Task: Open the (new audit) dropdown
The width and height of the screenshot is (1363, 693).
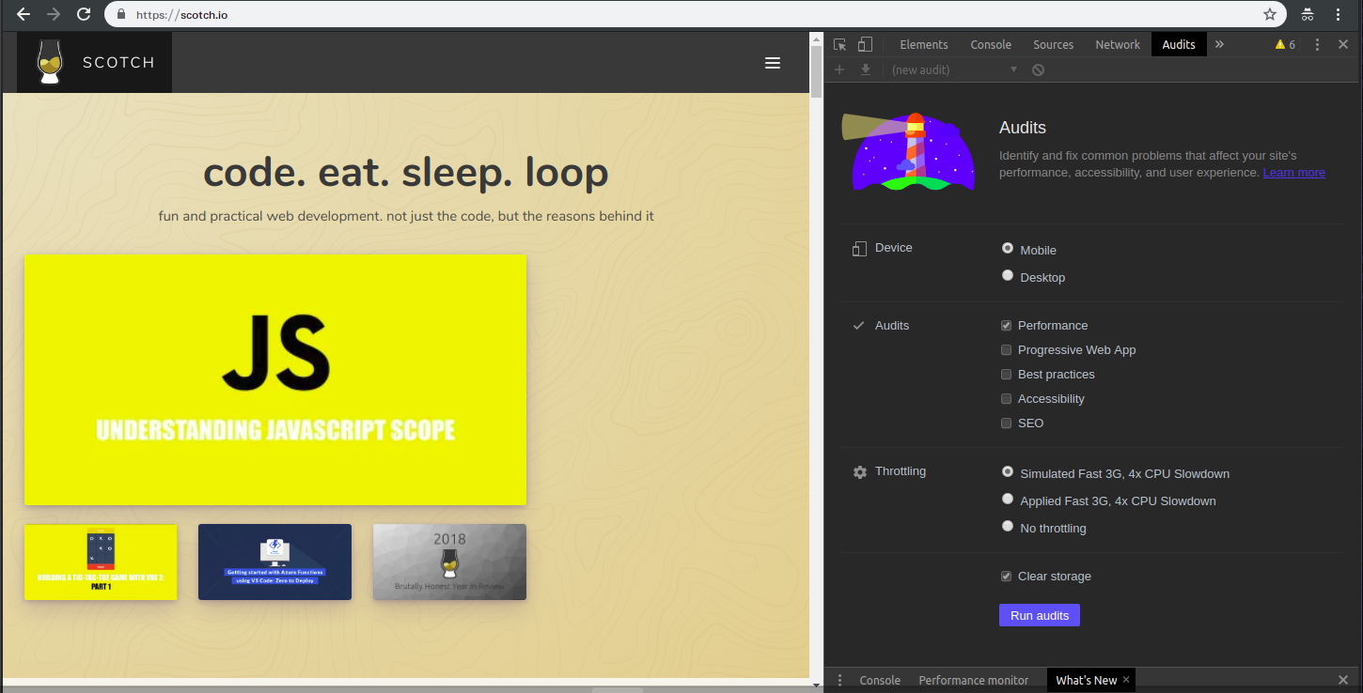Action: (x=954, y=69)
